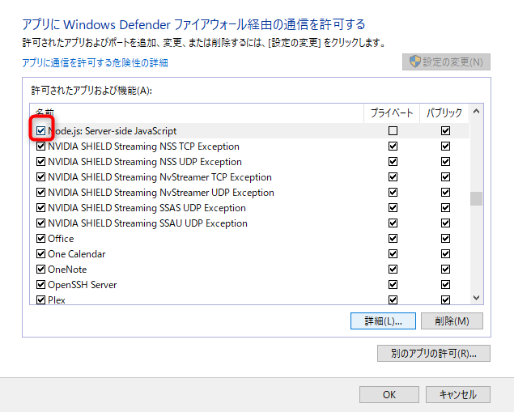Uncheck SSAS UDP Exception name checkbox
Screen dimensions: 514x412
40,208
